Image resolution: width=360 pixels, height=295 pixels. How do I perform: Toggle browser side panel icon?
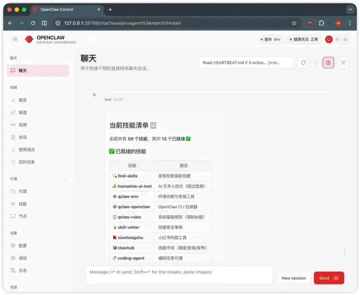tap(44, 23)
